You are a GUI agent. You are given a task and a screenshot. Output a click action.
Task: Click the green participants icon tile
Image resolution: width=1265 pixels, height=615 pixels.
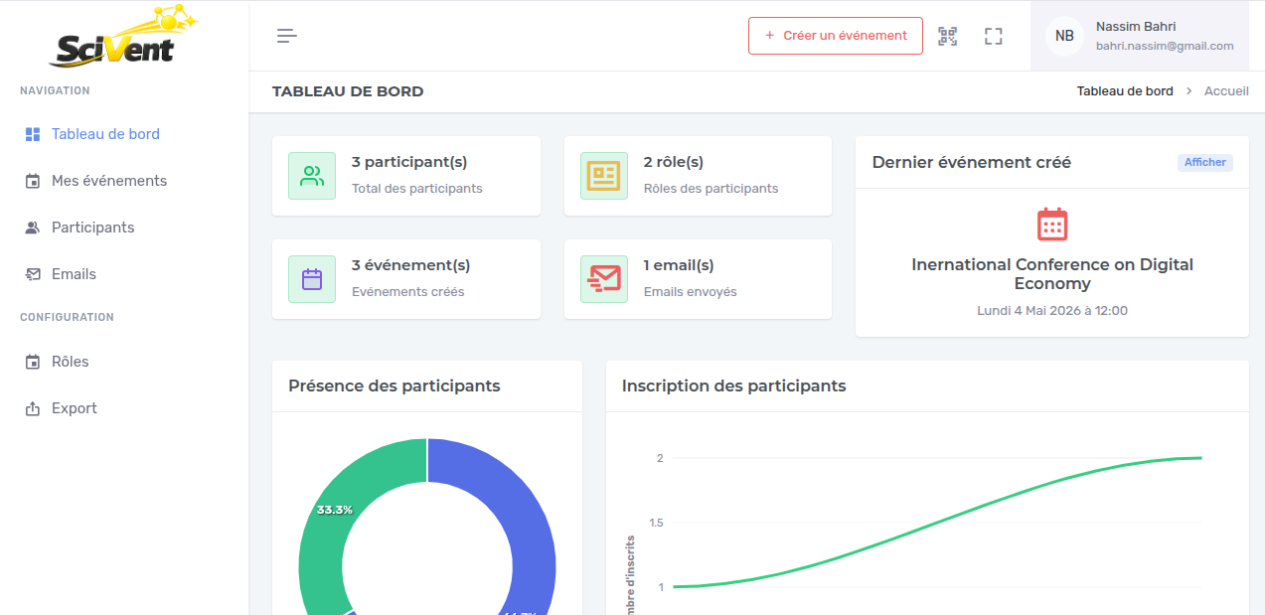pyautogui.click(x=312, y=176)
